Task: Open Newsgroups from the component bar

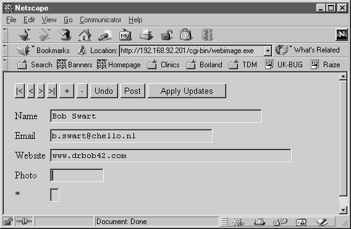Action: coord(280,222)
